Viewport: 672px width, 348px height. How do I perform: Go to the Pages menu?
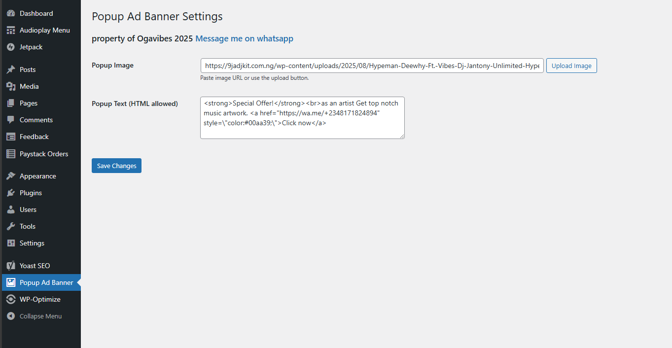[x=29, y=103]
